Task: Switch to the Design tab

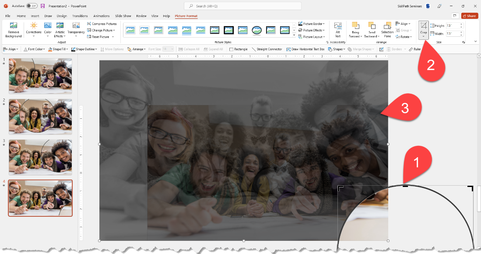Action: [62, 16]
